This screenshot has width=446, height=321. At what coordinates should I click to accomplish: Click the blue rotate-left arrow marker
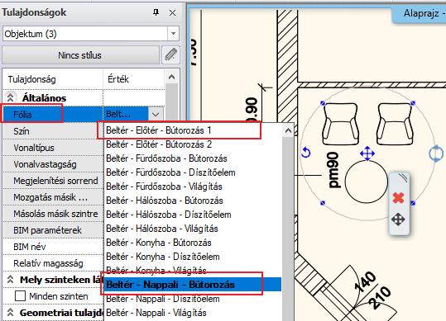306,153
